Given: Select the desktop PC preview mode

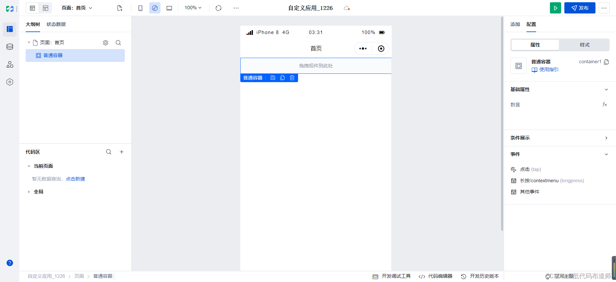Looking at the screenshot, I should coord(169,8).
